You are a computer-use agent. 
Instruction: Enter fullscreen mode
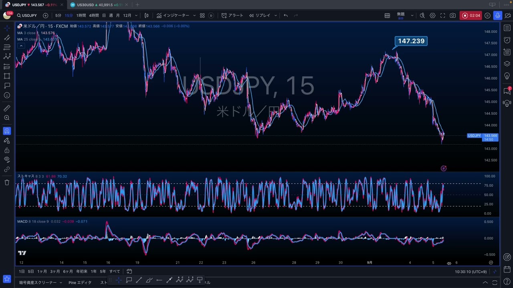(442, 16)
